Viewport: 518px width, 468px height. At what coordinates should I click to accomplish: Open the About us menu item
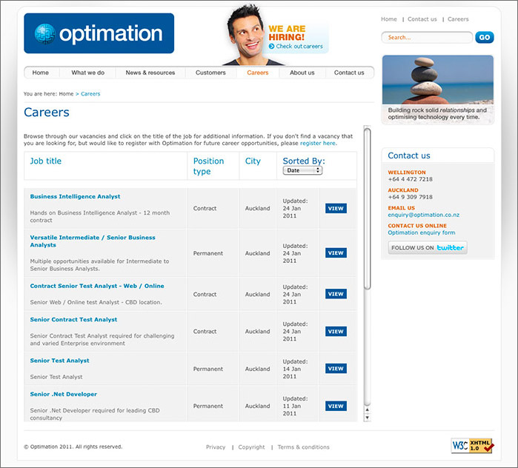point(302,73)
